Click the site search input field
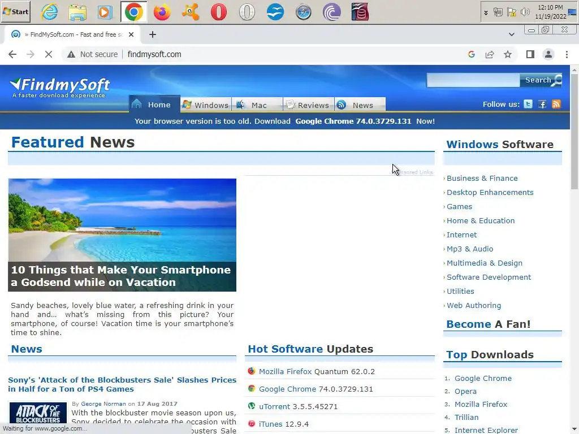579x434 pixels. pyautogui.click(x=473, y=80)
